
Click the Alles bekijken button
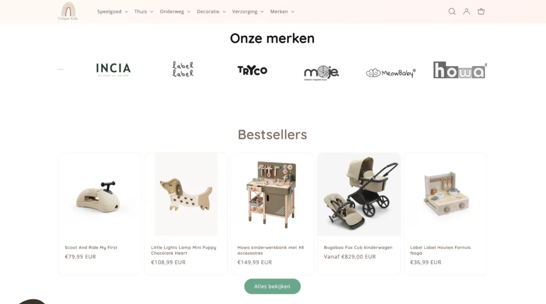pyautogui.click(x=272, y=286)
